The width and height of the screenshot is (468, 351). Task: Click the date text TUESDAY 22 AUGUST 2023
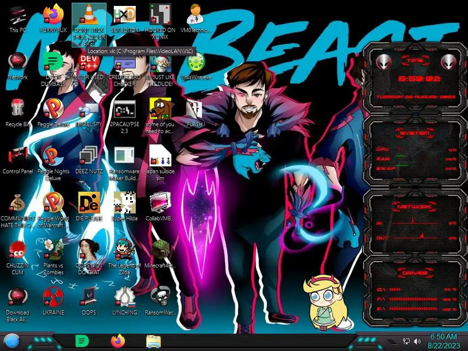(416, 97)
